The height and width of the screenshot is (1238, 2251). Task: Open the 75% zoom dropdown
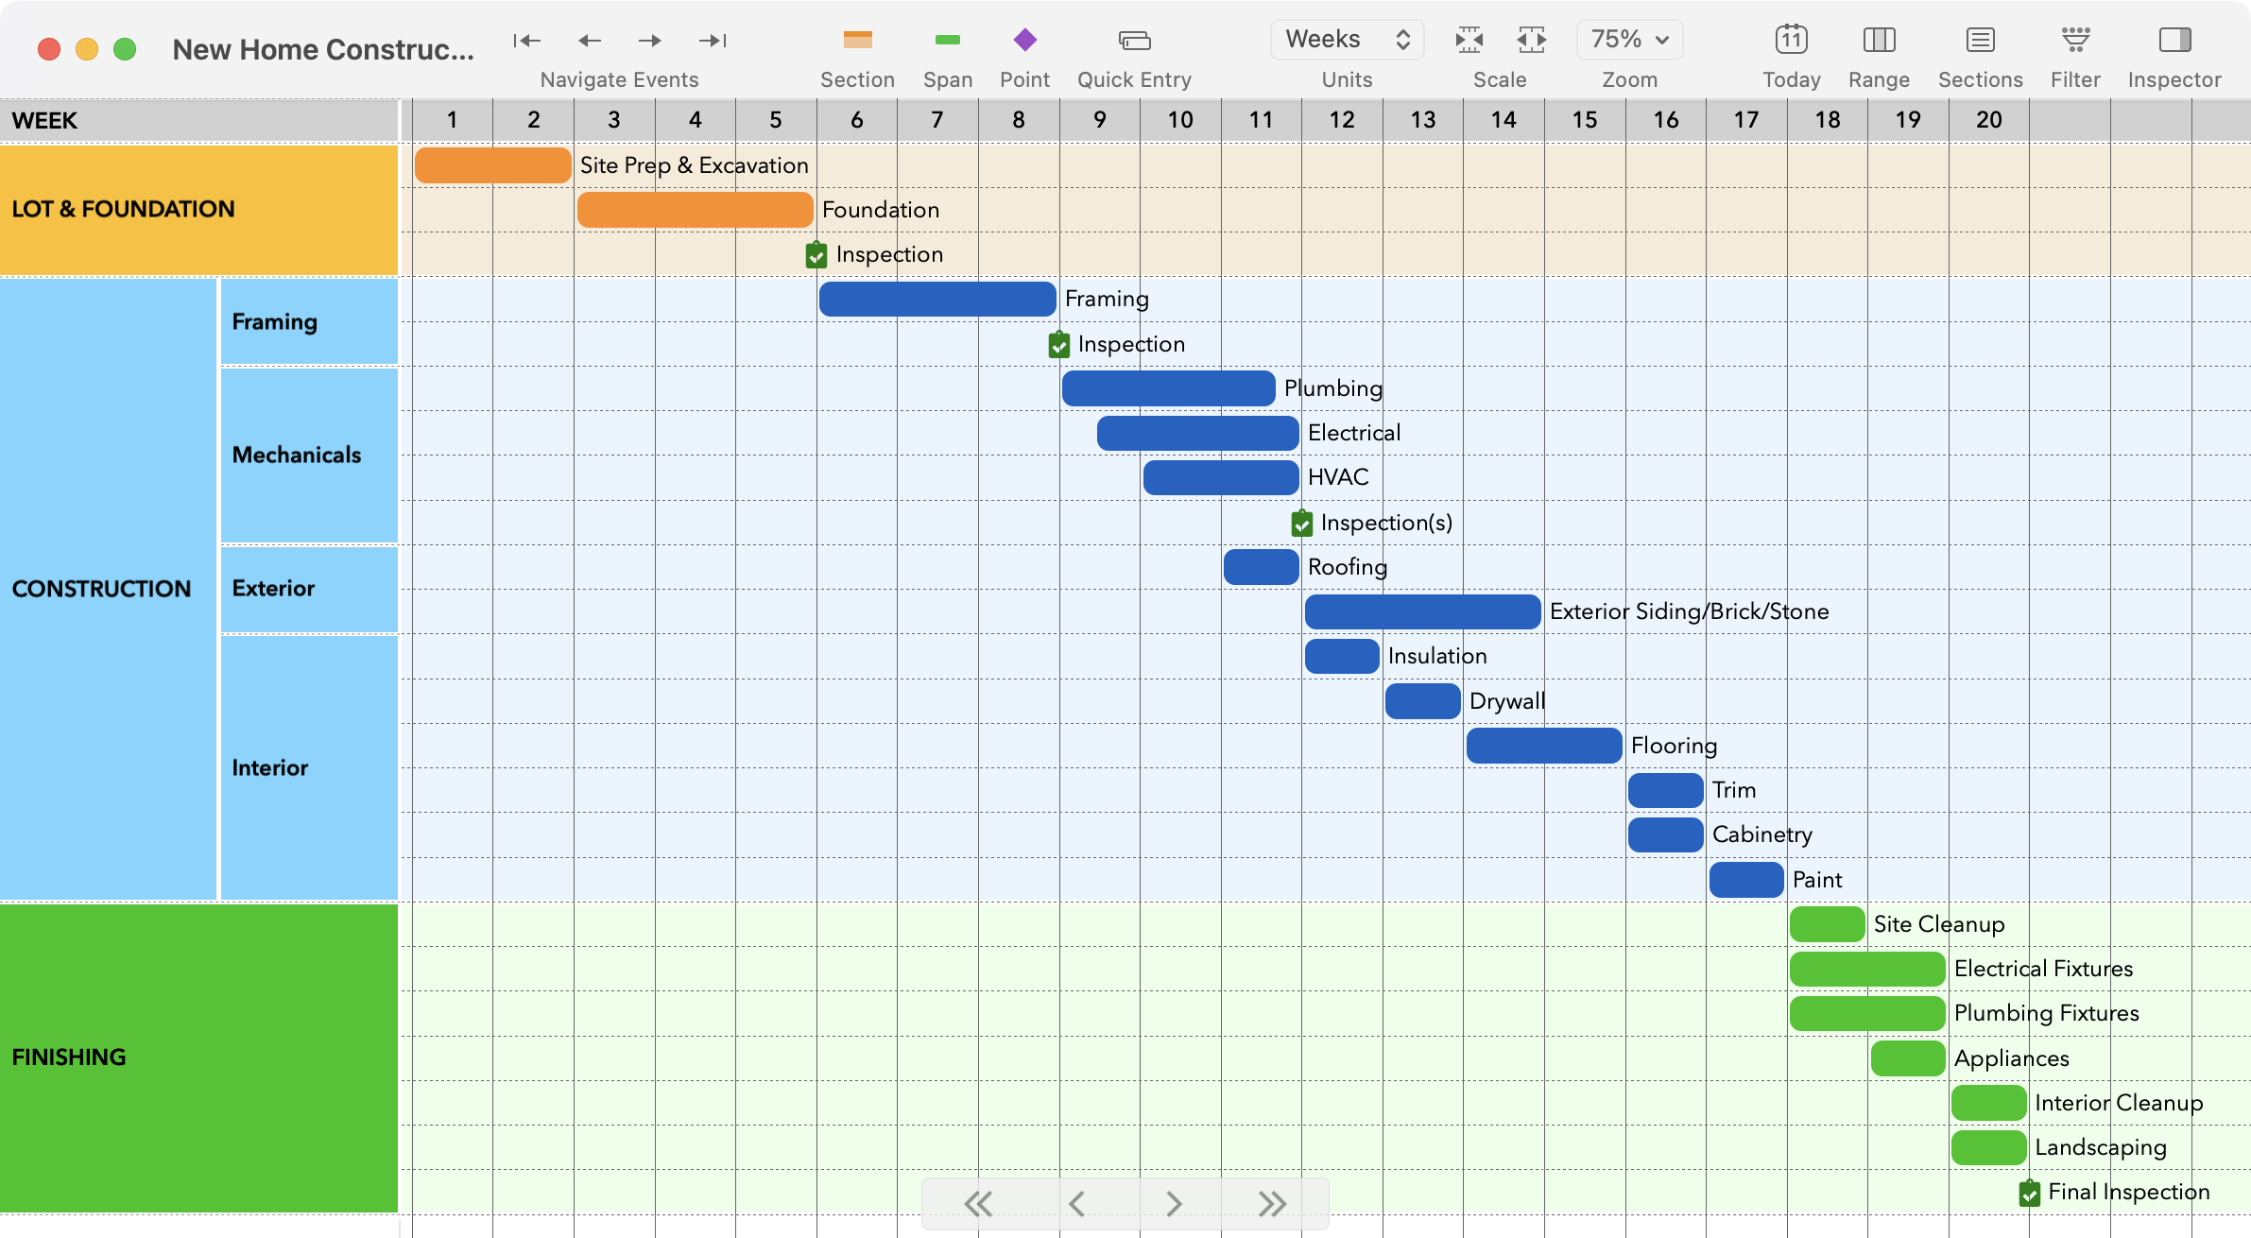[1629, 40]
